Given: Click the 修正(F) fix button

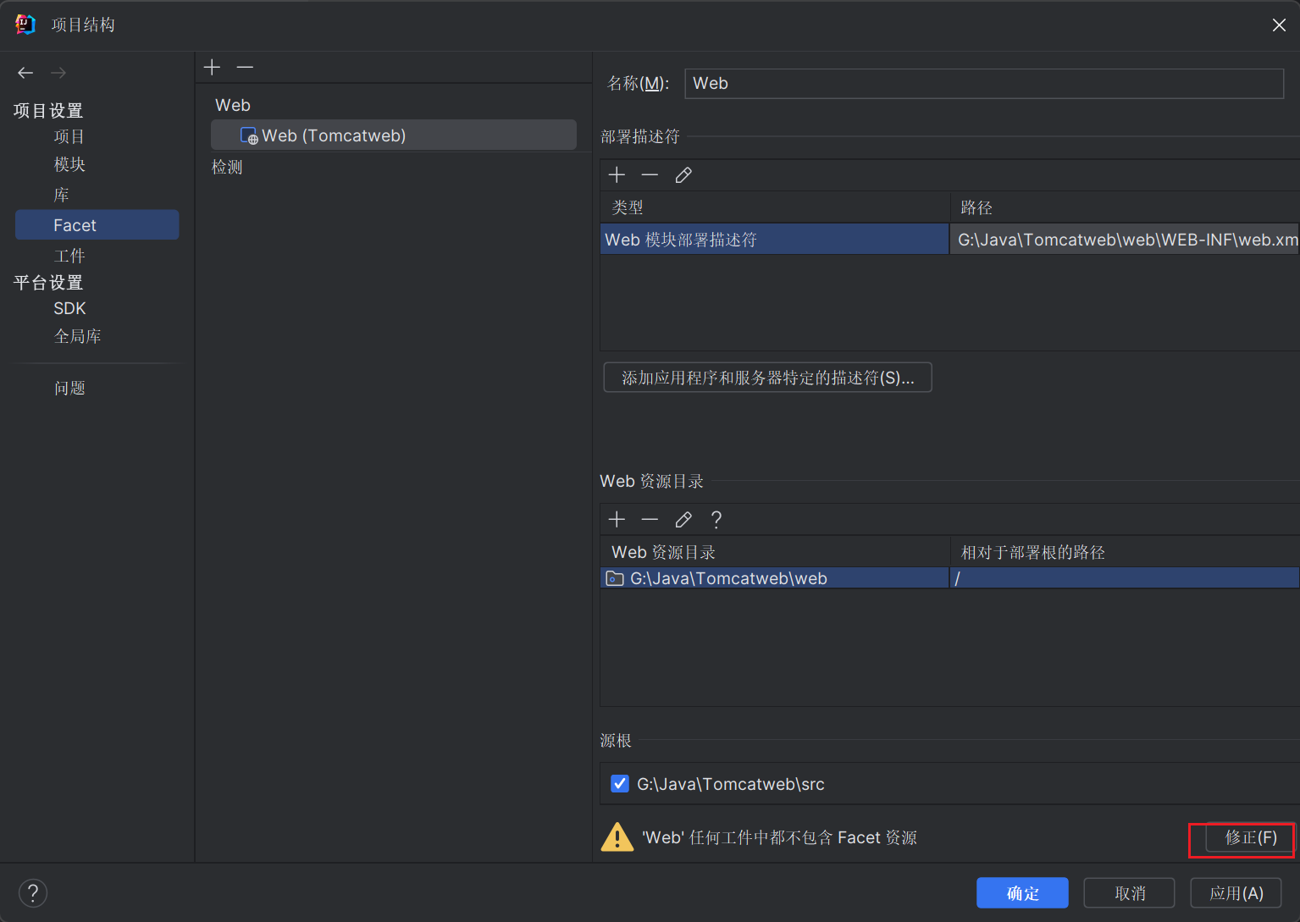Looking at the screenshot, I should click(x=1250, y=838).
